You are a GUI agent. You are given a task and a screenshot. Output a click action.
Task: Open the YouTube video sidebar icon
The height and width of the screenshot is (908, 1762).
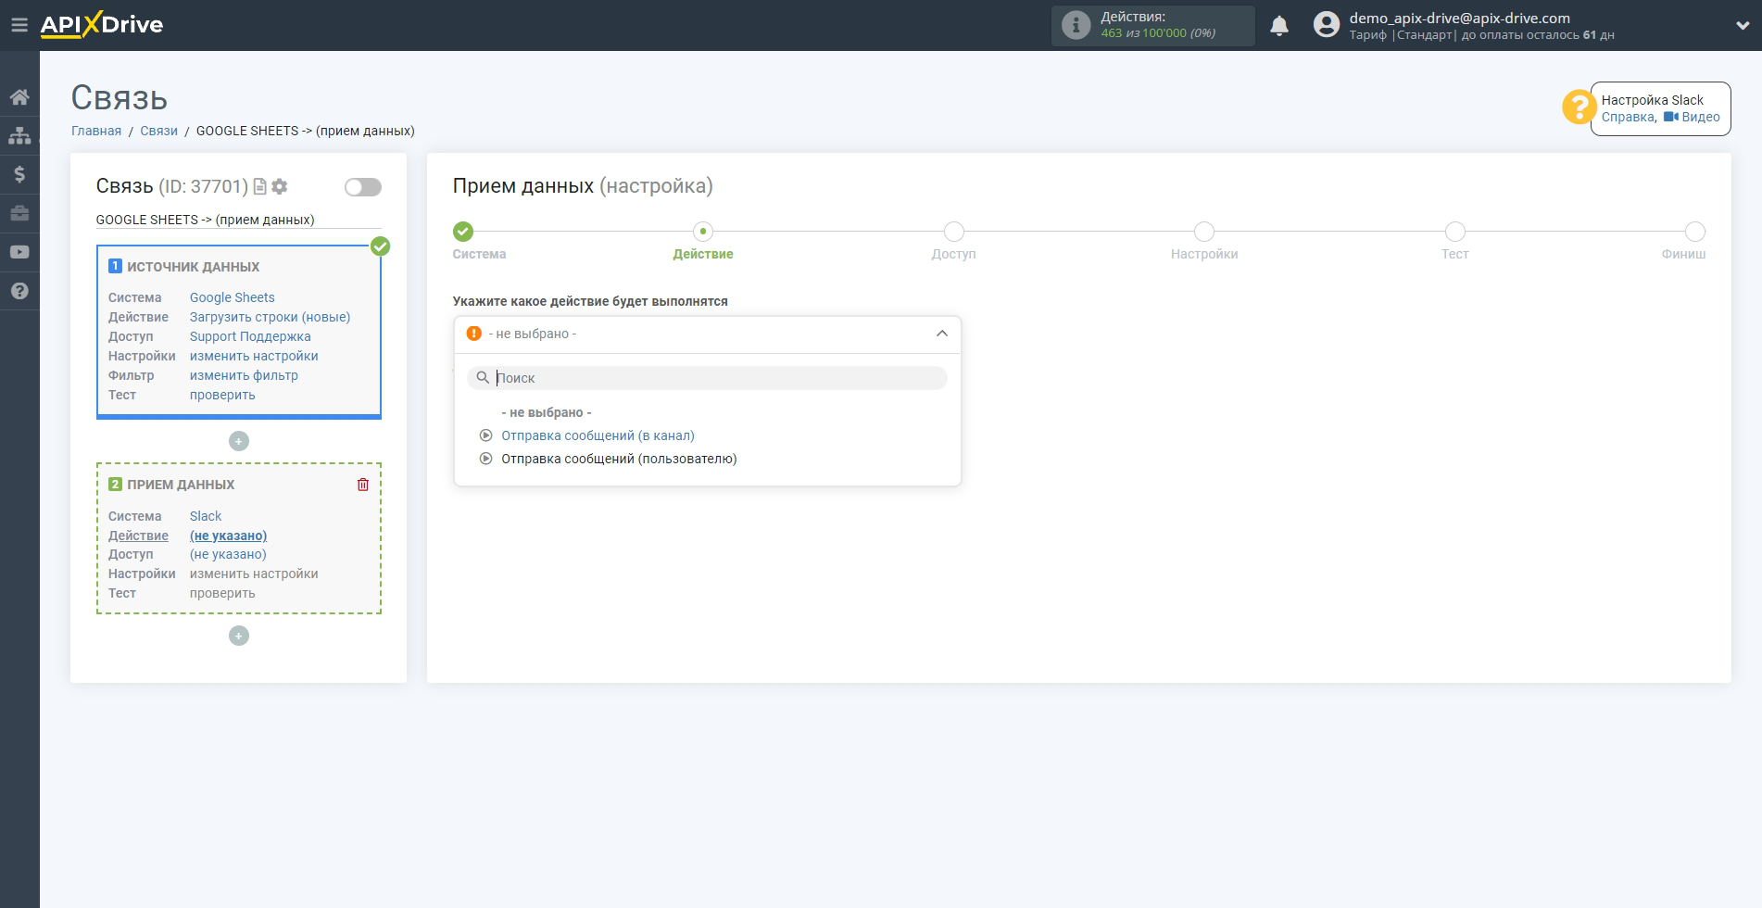[x=19, y=252]
